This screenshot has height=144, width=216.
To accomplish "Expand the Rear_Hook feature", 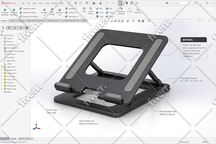I will (x=2, y=79).
